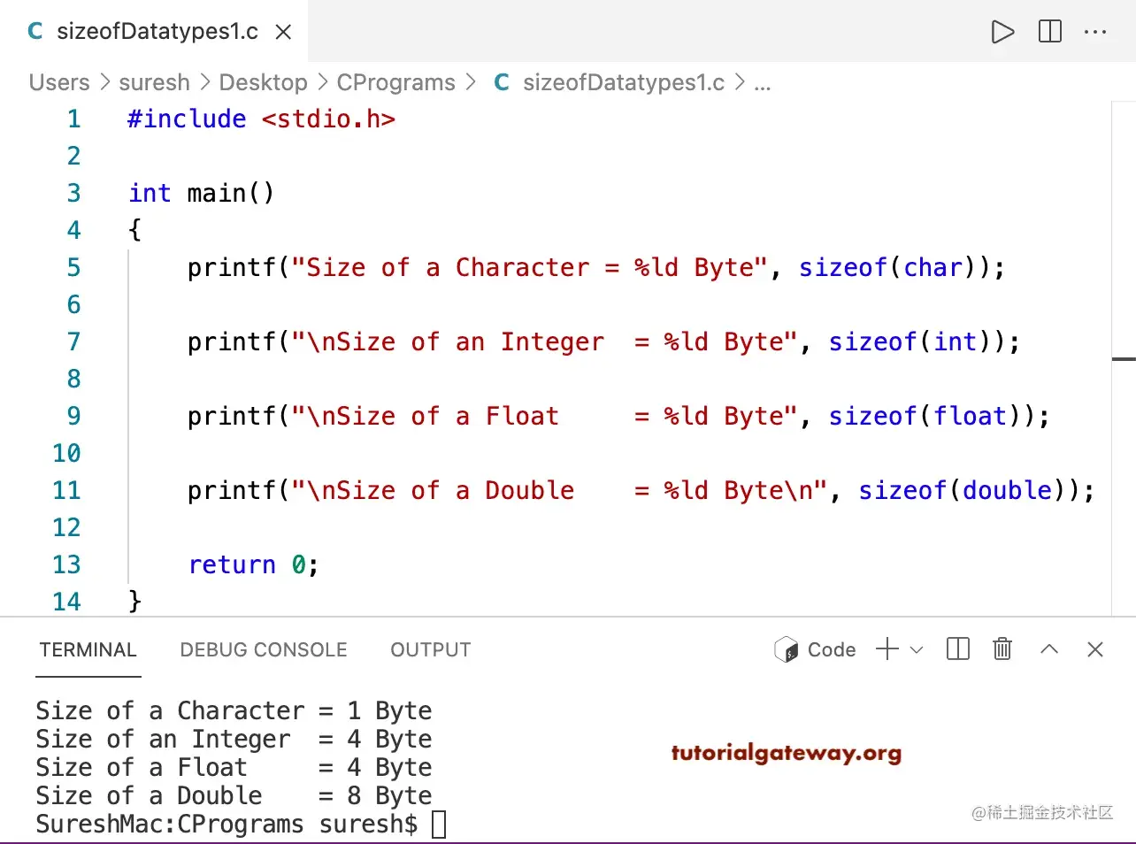Create a new terminal with the plus icon
This screenshot has width=1136, height=844.
(887, 649)
